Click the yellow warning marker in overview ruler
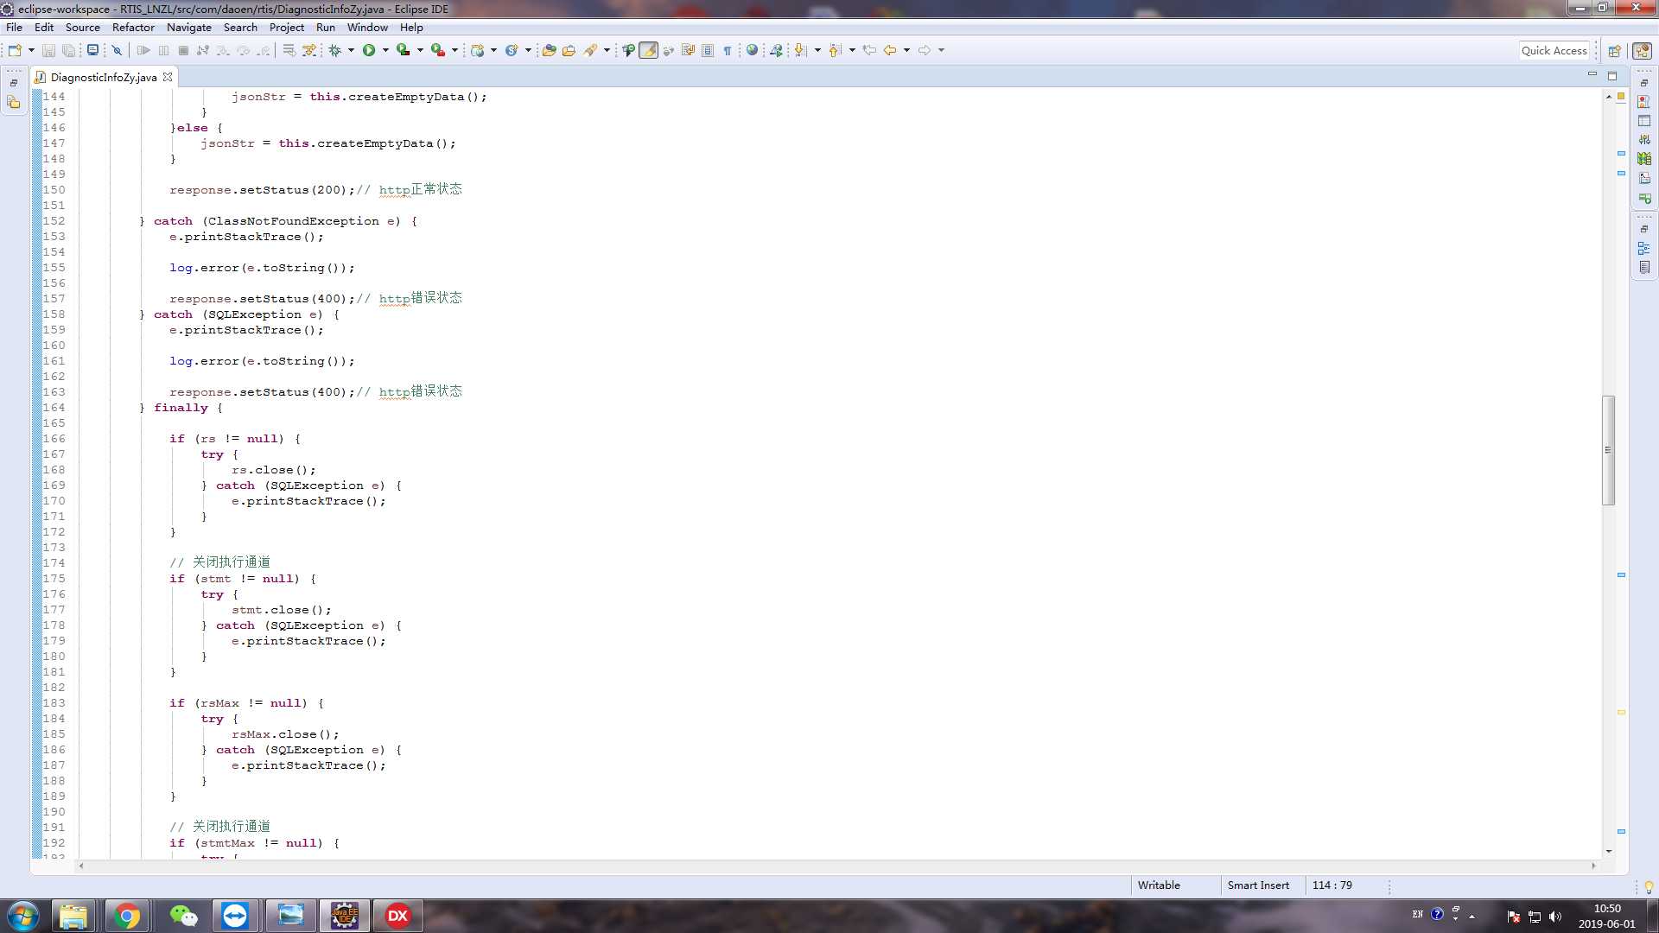 (x=1621, y=712)
